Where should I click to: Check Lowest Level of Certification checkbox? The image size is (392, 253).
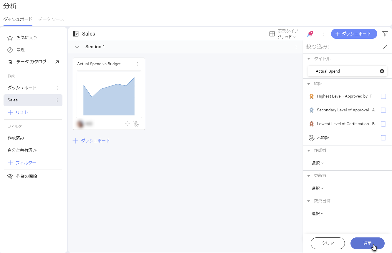pyautogui.click(x=383, y=124)
